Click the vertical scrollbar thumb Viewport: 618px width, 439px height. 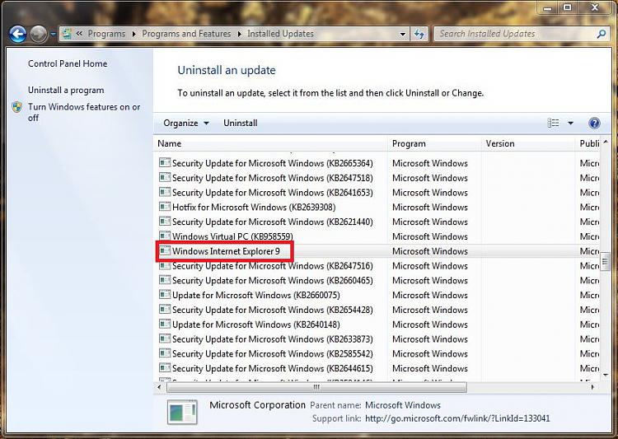[606, 261]
